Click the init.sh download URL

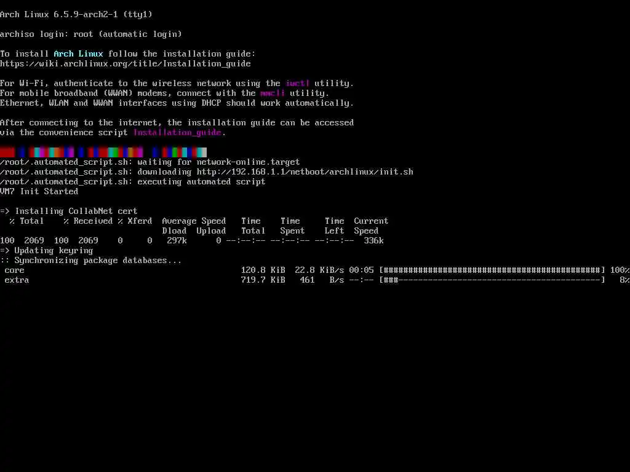pos(305,172)
